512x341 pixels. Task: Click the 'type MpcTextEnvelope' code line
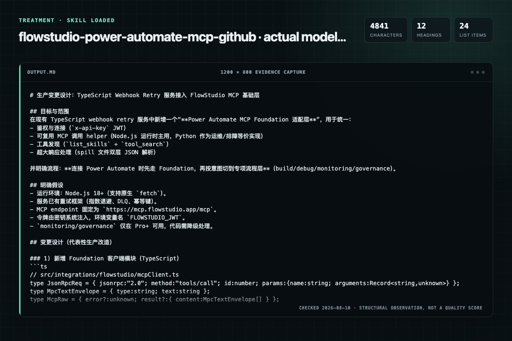tap(120, 291)
